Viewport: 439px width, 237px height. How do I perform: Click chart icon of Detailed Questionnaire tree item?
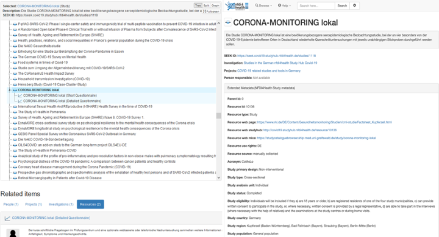[x=20, y=101]
